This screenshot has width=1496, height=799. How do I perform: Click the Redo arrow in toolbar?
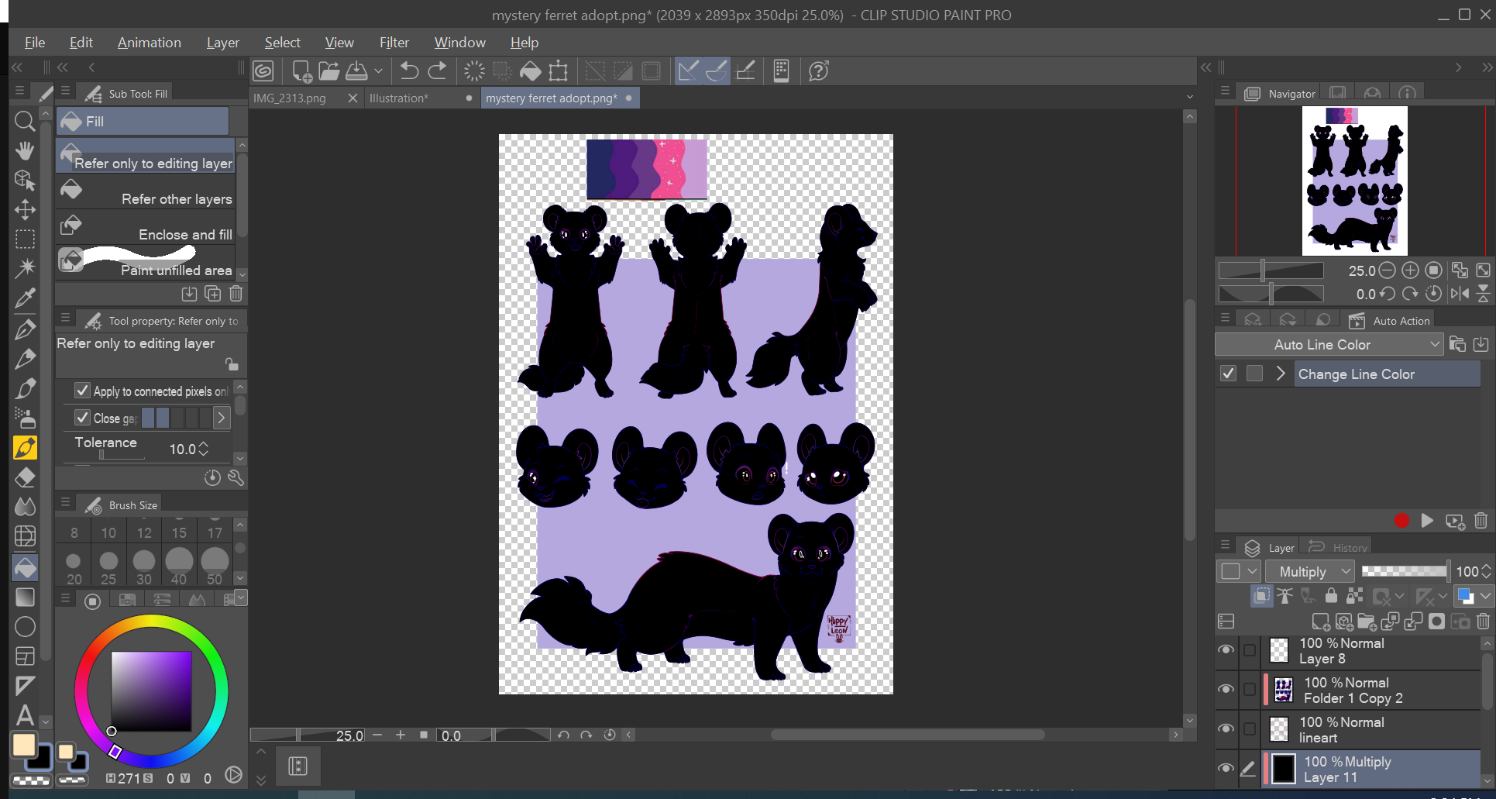tap(438, 71)
